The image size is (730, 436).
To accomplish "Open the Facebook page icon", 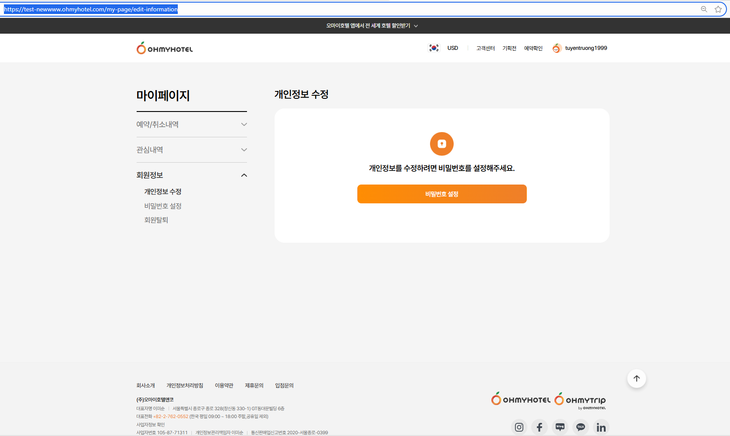I will tap(540, 427).
